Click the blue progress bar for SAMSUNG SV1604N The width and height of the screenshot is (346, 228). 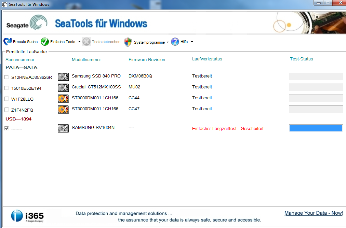(316, 128)
